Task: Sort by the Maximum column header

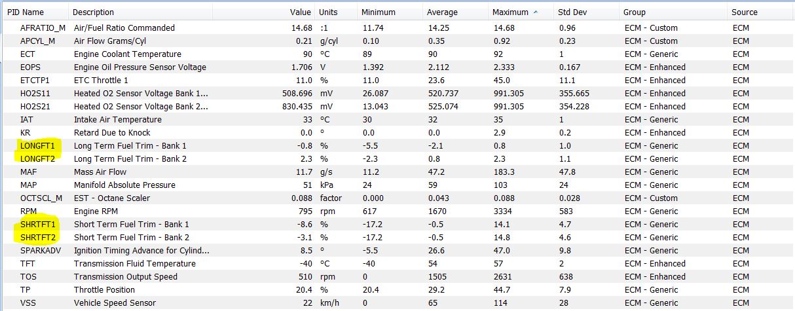Action: pyautogui.click(x=510, y=12)
